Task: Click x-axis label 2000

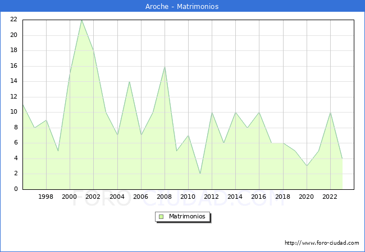Action: [69, 197]
